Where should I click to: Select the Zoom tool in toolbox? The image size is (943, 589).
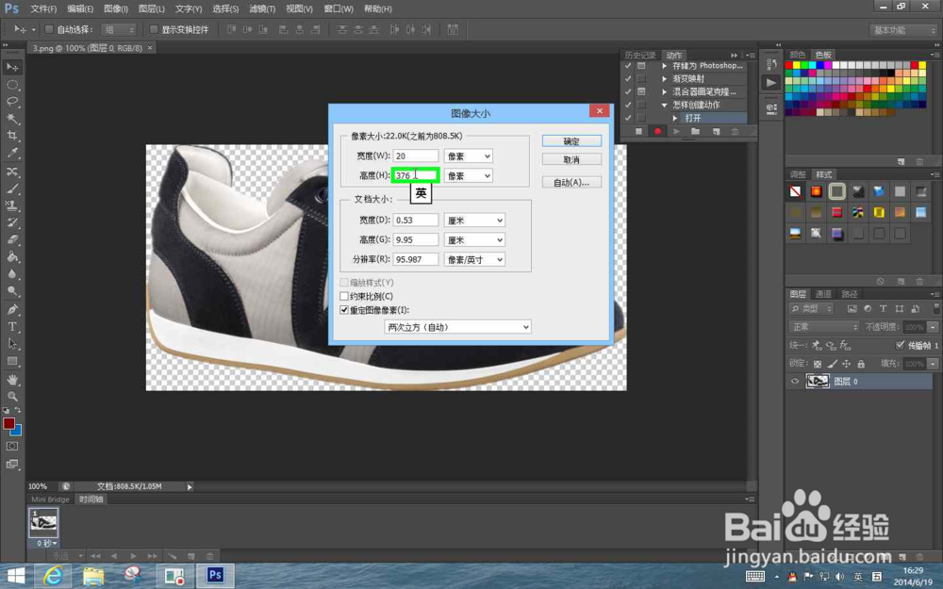[12, 397]
